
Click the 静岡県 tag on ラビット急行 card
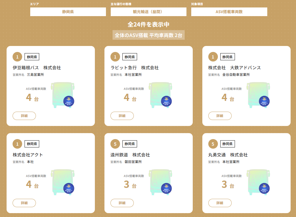[x=130, y=57]
